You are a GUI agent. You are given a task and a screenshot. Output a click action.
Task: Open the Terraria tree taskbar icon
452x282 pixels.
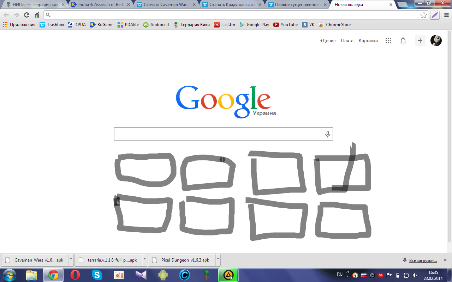[206, 275]
